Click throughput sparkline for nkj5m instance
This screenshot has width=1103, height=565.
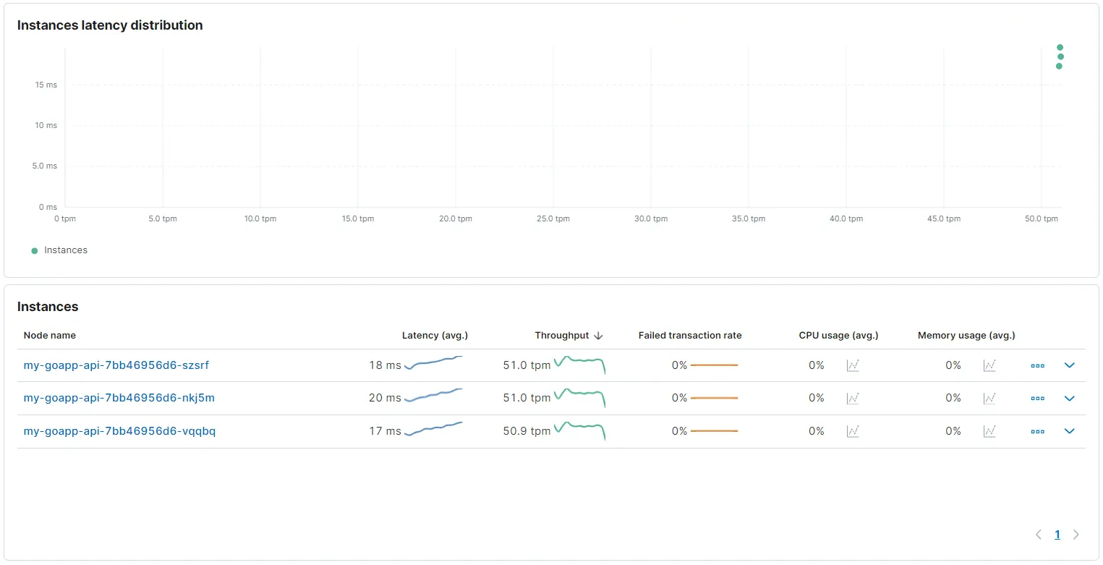click(579, 397)
